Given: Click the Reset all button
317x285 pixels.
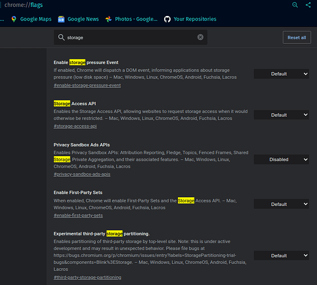Looking at the screenshot, I should [297, 38].
